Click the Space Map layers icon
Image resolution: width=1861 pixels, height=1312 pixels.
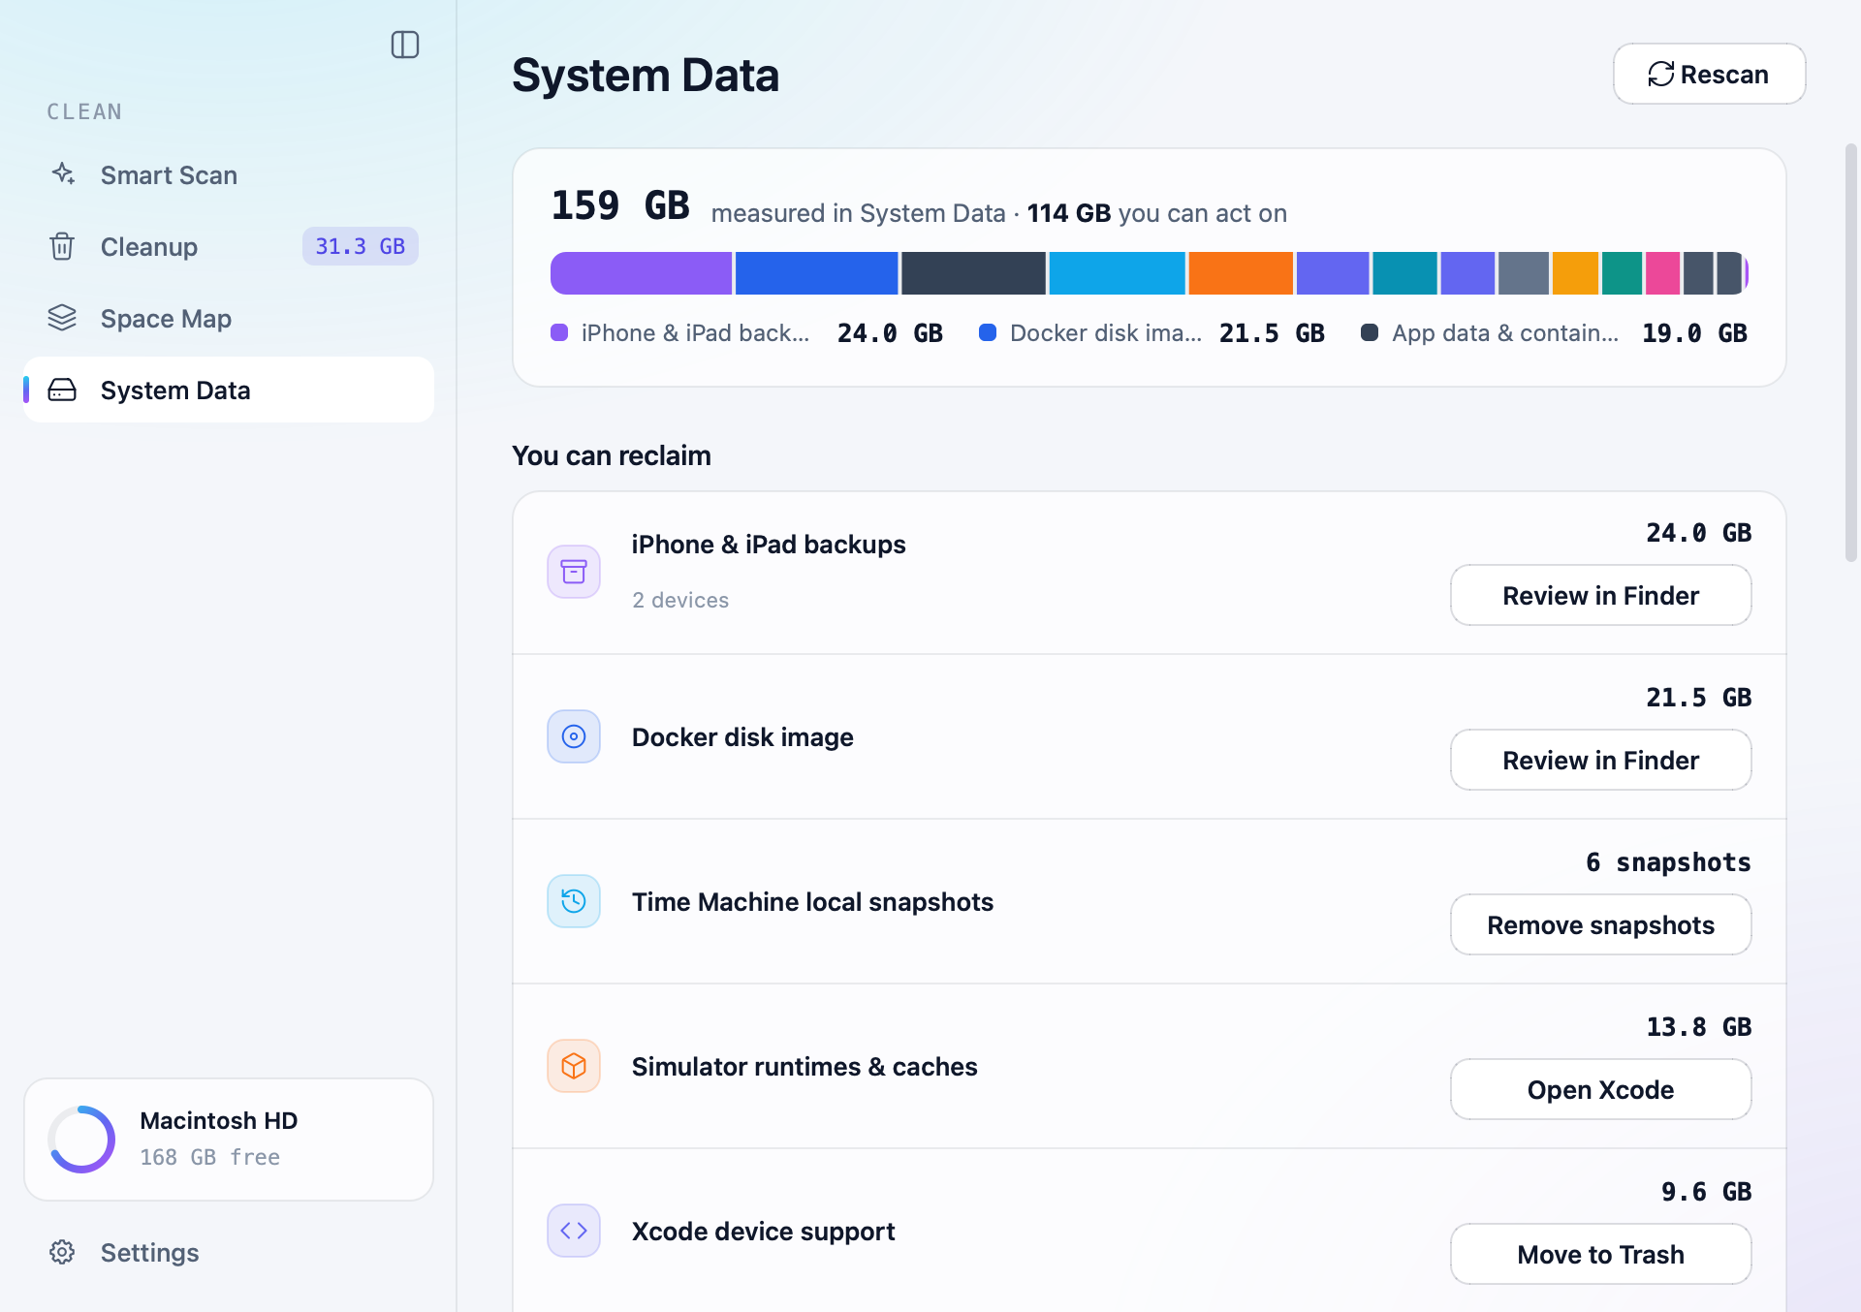pos(62,318)
